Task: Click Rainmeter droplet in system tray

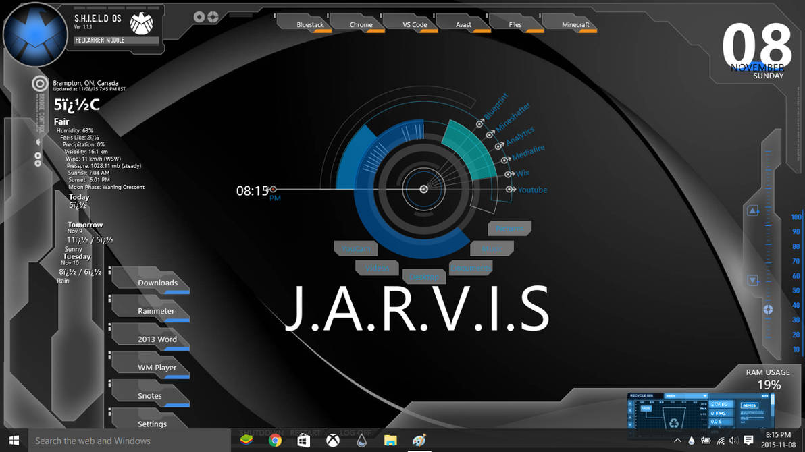Action: 692,441
